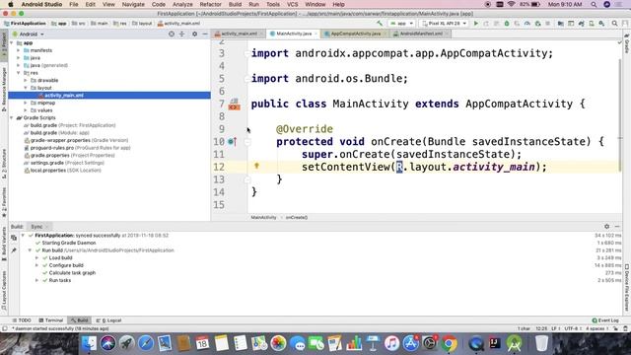Image resolution: width=631 pixels, height=355 pixels.
Task: Click the lightbulb quick-fix icon on line 12
Action: coord(256,166)
